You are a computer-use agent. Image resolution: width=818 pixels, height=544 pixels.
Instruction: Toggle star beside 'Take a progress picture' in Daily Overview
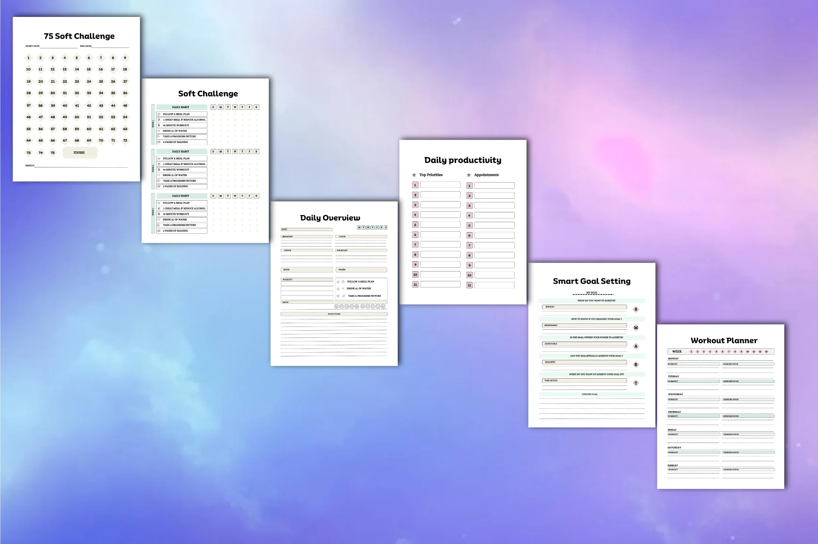pyautogui.click(x=338, y=296)
